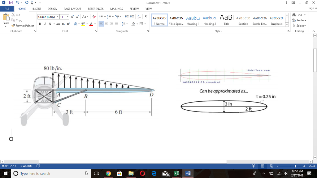Open the REFERENCES ribbon tab
The width and height of the screenshot is (317, 178).
click(96, 9)
